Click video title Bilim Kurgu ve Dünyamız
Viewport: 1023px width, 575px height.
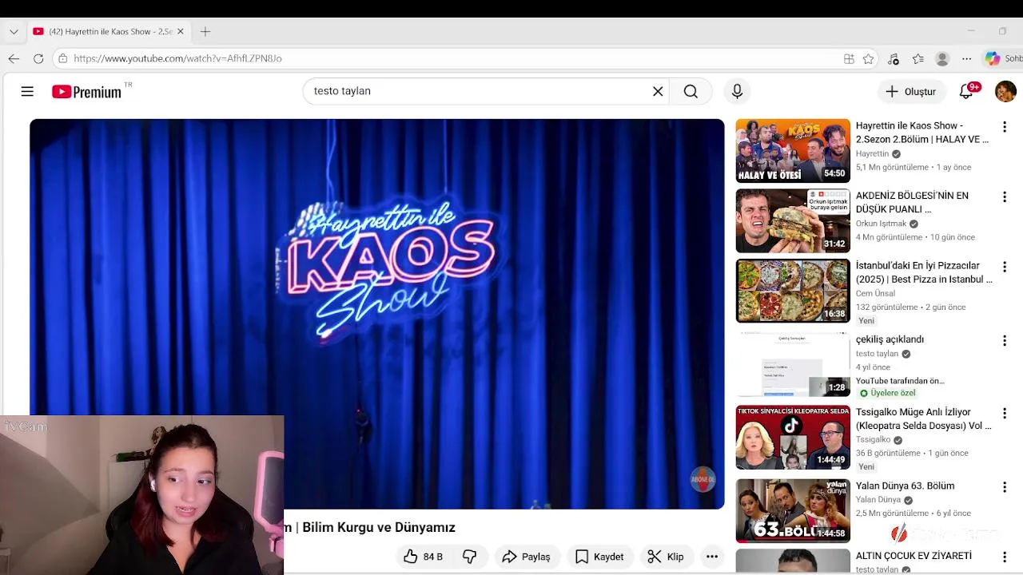379,527
